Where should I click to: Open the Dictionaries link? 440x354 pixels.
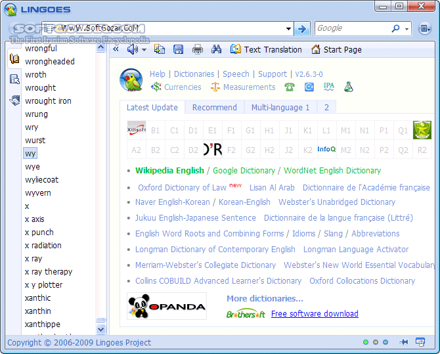coord(194,74)
